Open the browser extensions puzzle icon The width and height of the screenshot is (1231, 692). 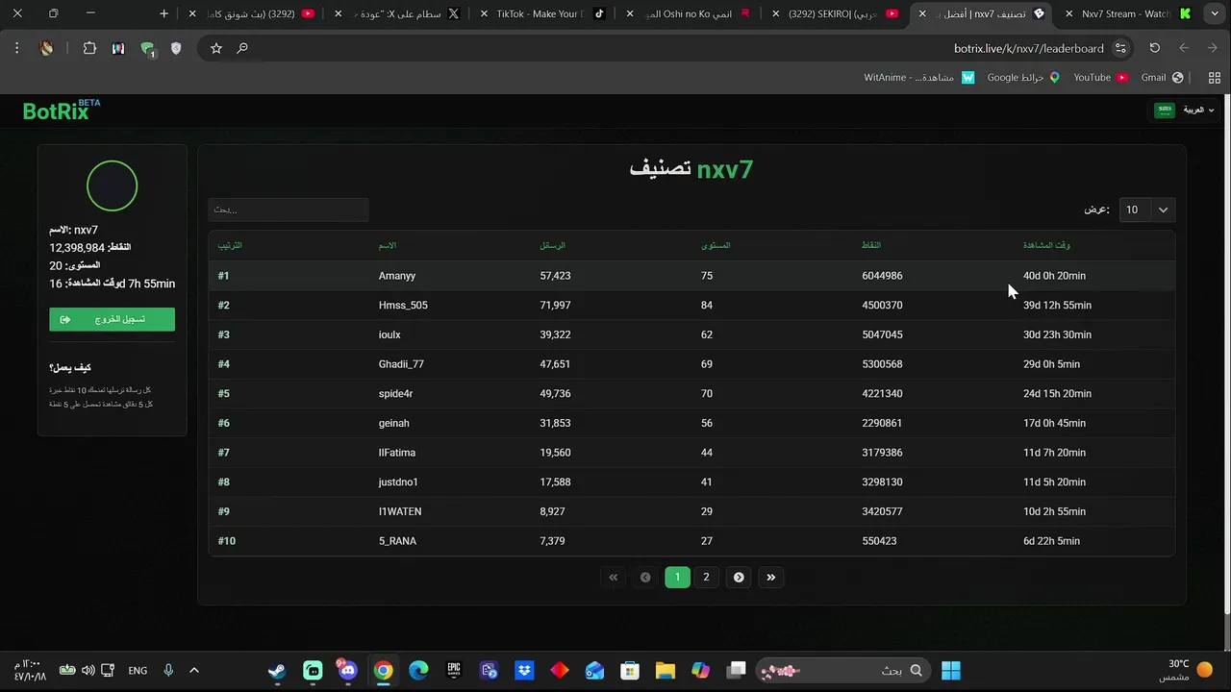89,48
